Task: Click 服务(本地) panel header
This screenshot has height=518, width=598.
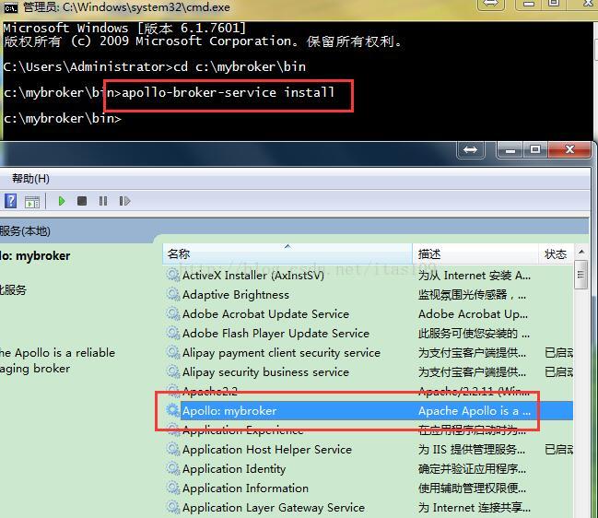Action: click(x=25, y=230)
